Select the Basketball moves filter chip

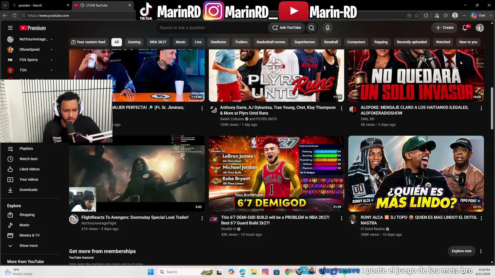[271, 42]
